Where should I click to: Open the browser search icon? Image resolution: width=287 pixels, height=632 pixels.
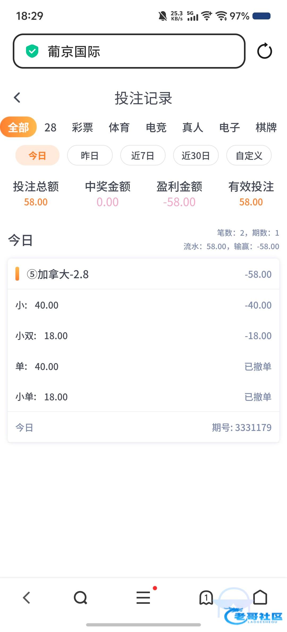click(81, 598)
